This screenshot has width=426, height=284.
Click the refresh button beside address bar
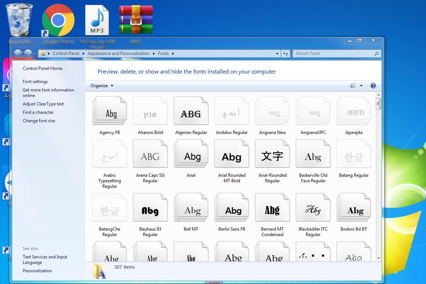pyautogui.click(x=286, y=53)
